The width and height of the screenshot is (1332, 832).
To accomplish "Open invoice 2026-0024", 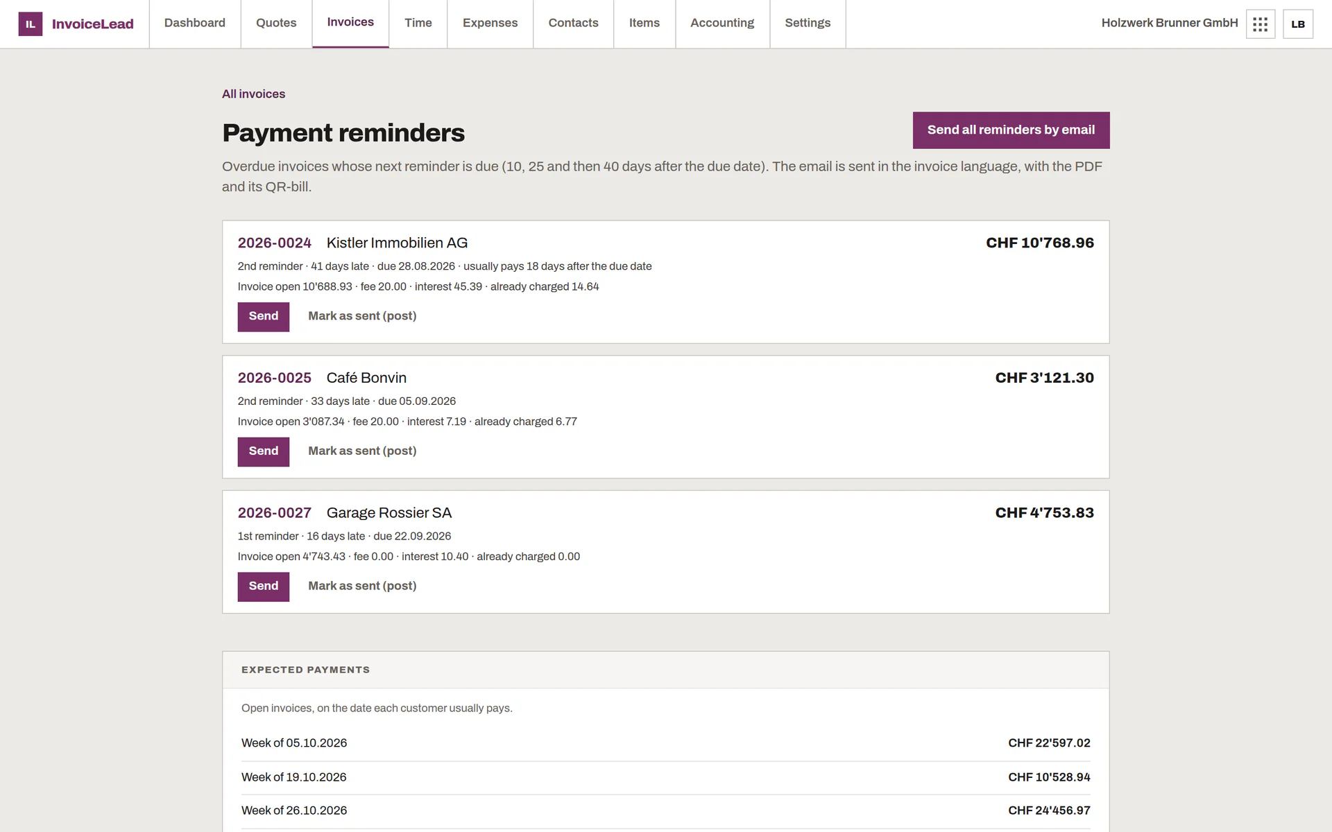I will [275, 243].
